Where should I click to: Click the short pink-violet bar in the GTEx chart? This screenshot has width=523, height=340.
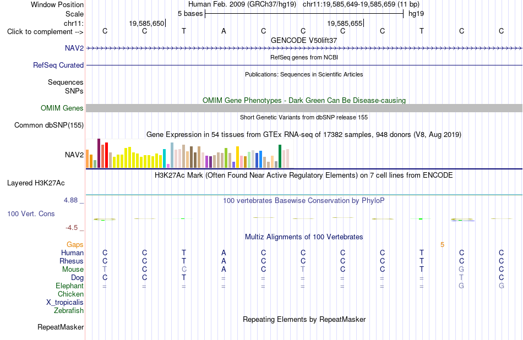click(x=168, y=166)
